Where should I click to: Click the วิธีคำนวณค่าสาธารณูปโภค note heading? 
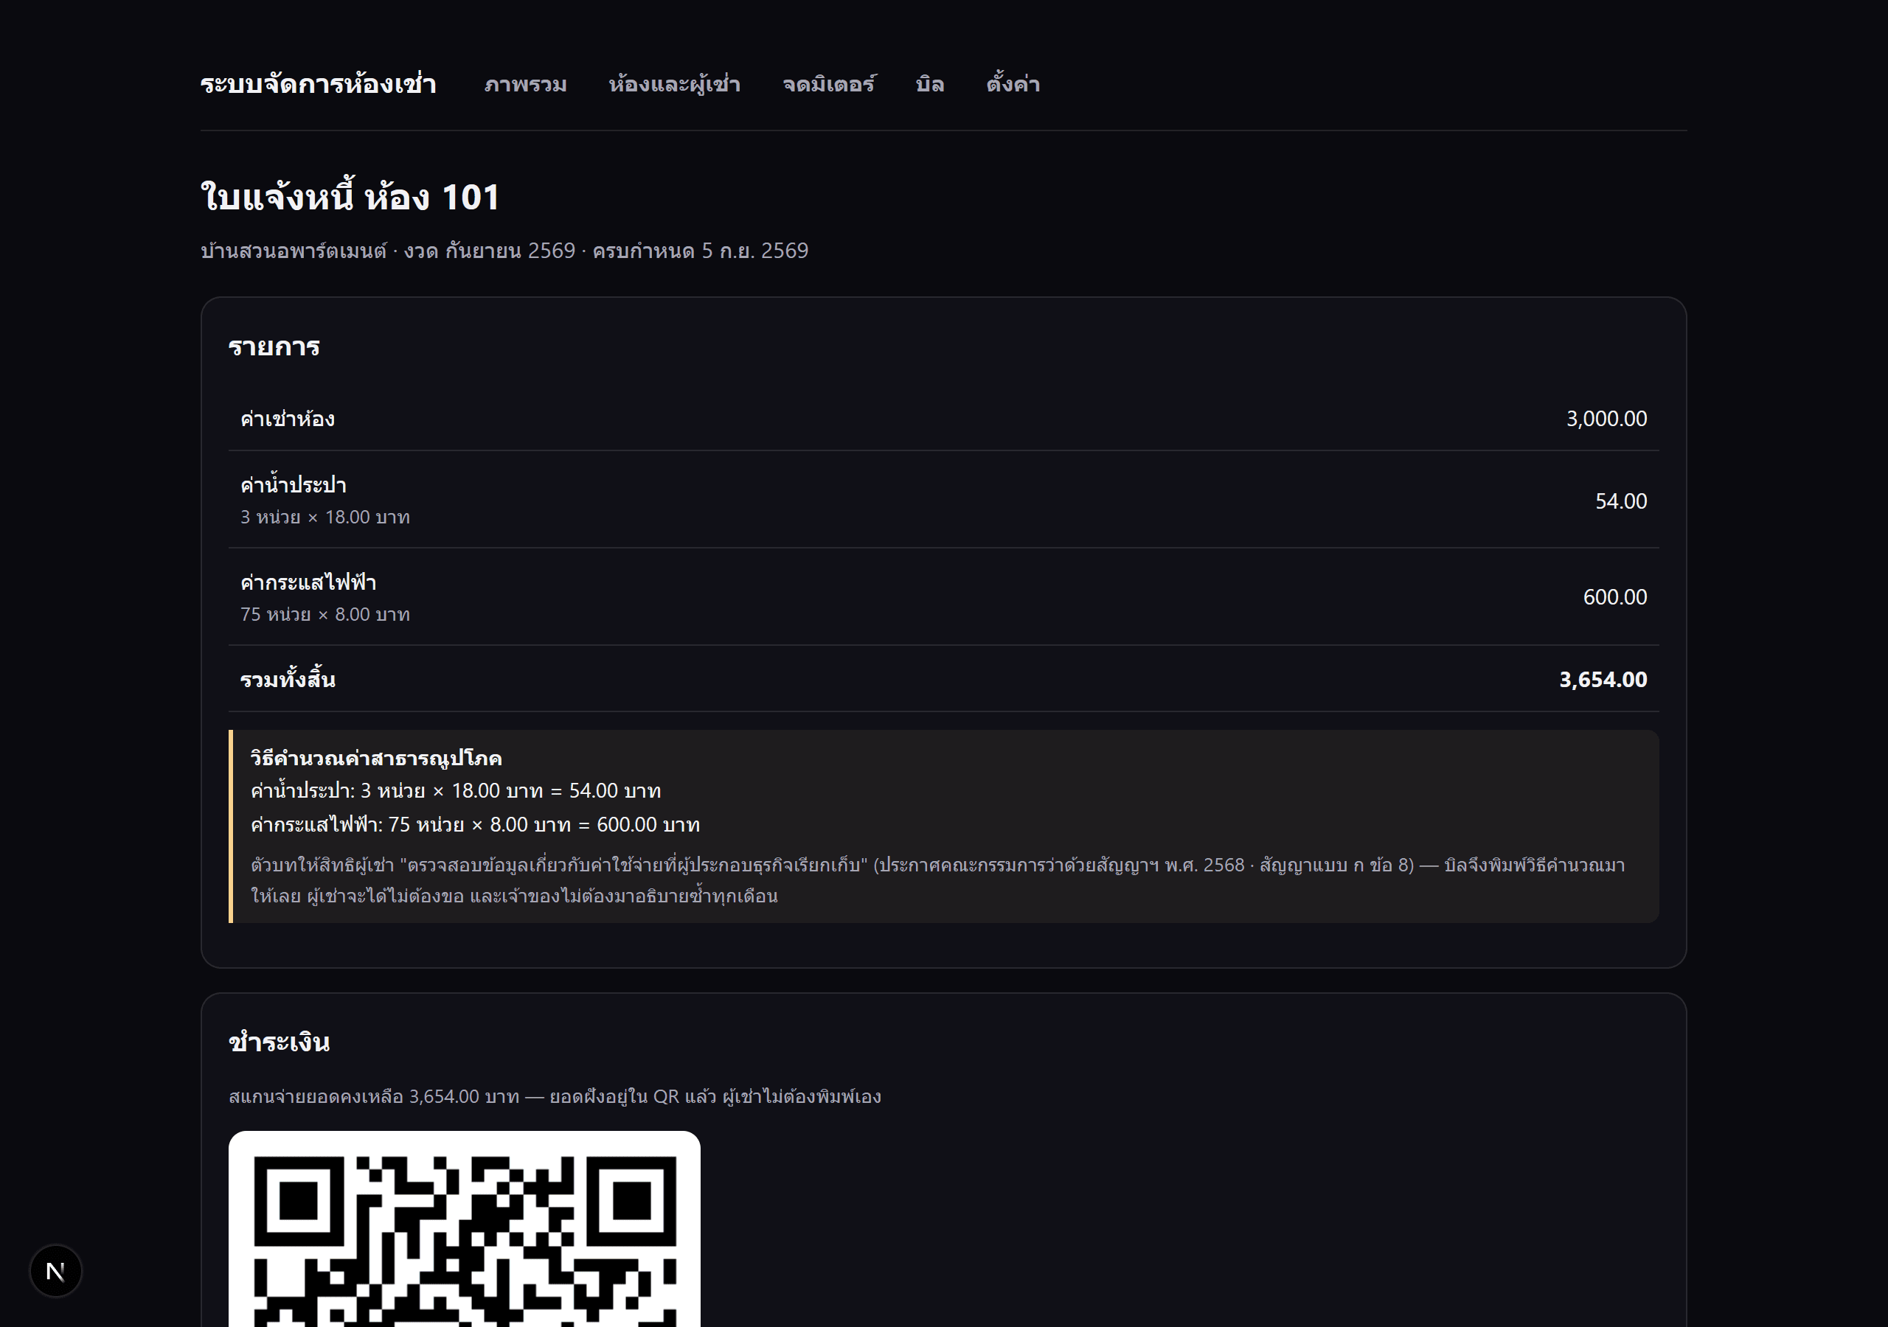(376, 758)
